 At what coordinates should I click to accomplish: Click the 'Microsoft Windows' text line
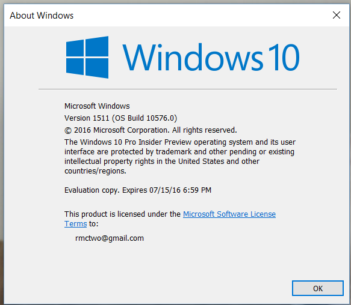click(x=97, y=106)
